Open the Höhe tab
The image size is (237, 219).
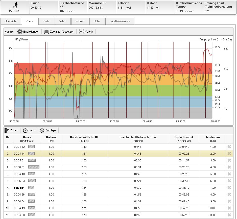point(97,21)
